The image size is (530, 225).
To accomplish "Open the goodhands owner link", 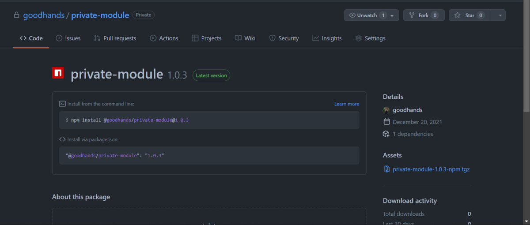I will pos(44,15).
